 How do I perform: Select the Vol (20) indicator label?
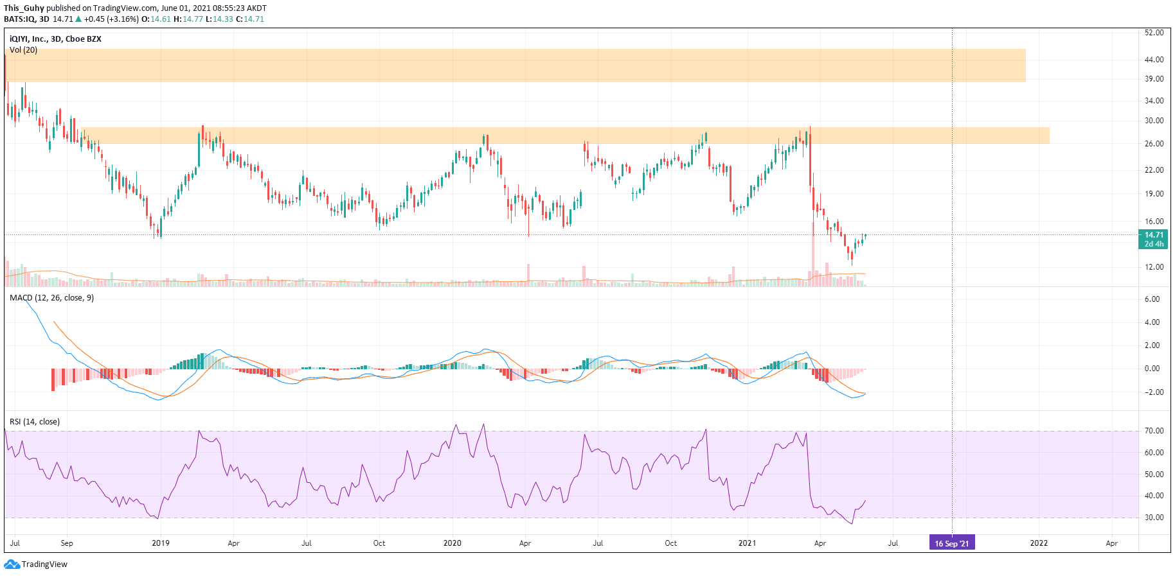pos(23,50)
